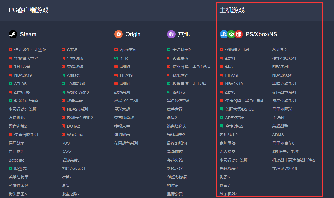Viewport: 334px width, 198px height.
Task: Click the 命运2 game link
Action: click(172, 118)
